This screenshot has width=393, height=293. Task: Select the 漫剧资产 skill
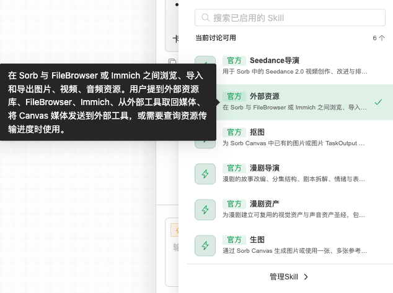point(290,210)
